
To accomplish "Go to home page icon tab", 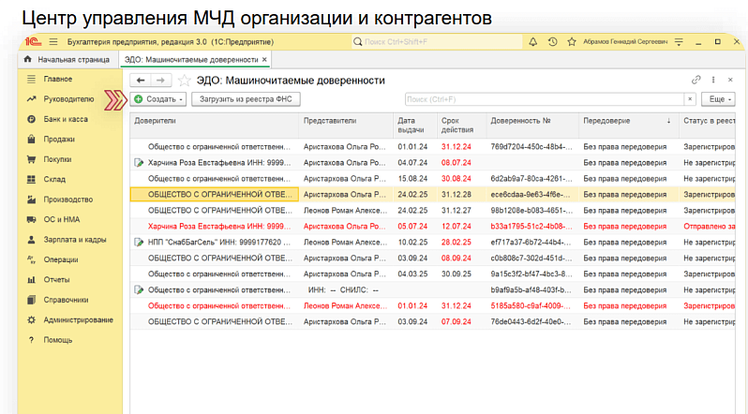I will pos(28,60).
